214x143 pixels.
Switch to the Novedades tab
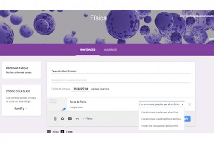(x=88, y=49)
